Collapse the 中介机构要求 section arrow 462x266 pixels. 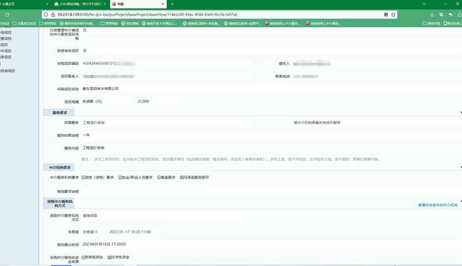point(460,168)
